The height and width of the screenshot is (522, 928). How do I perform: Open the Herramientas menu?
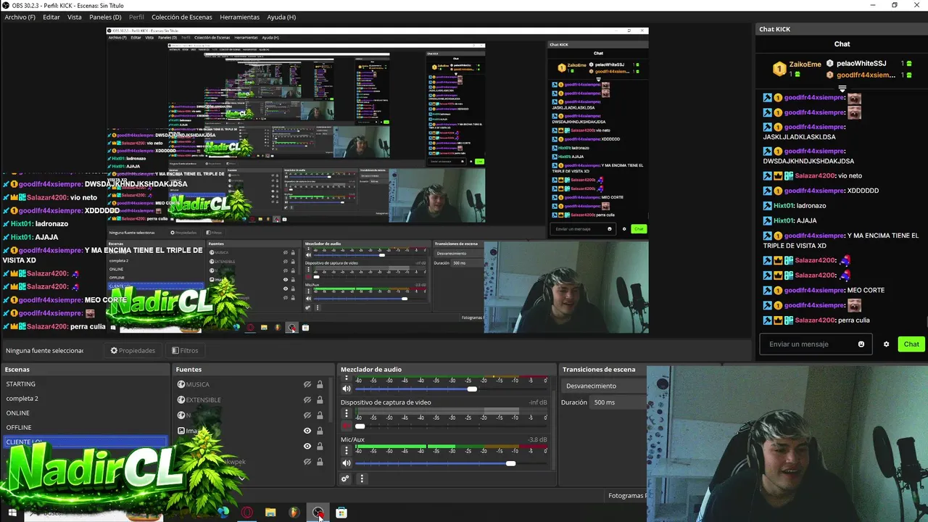[239, 17]
